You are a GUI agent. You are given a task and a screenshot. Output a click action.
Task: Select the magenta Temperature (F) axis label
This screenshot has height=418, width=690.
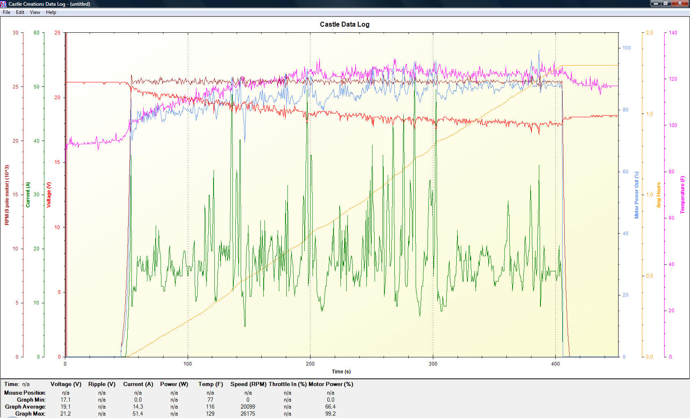(x=682, y=195)
